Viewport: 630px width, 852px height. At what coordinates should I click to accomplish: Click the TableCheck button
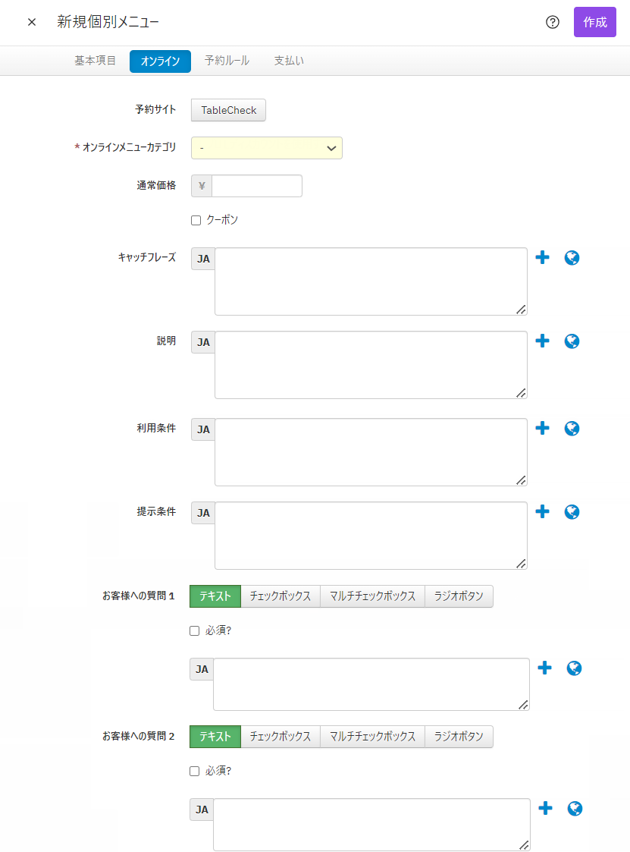[x=228, y=110]
